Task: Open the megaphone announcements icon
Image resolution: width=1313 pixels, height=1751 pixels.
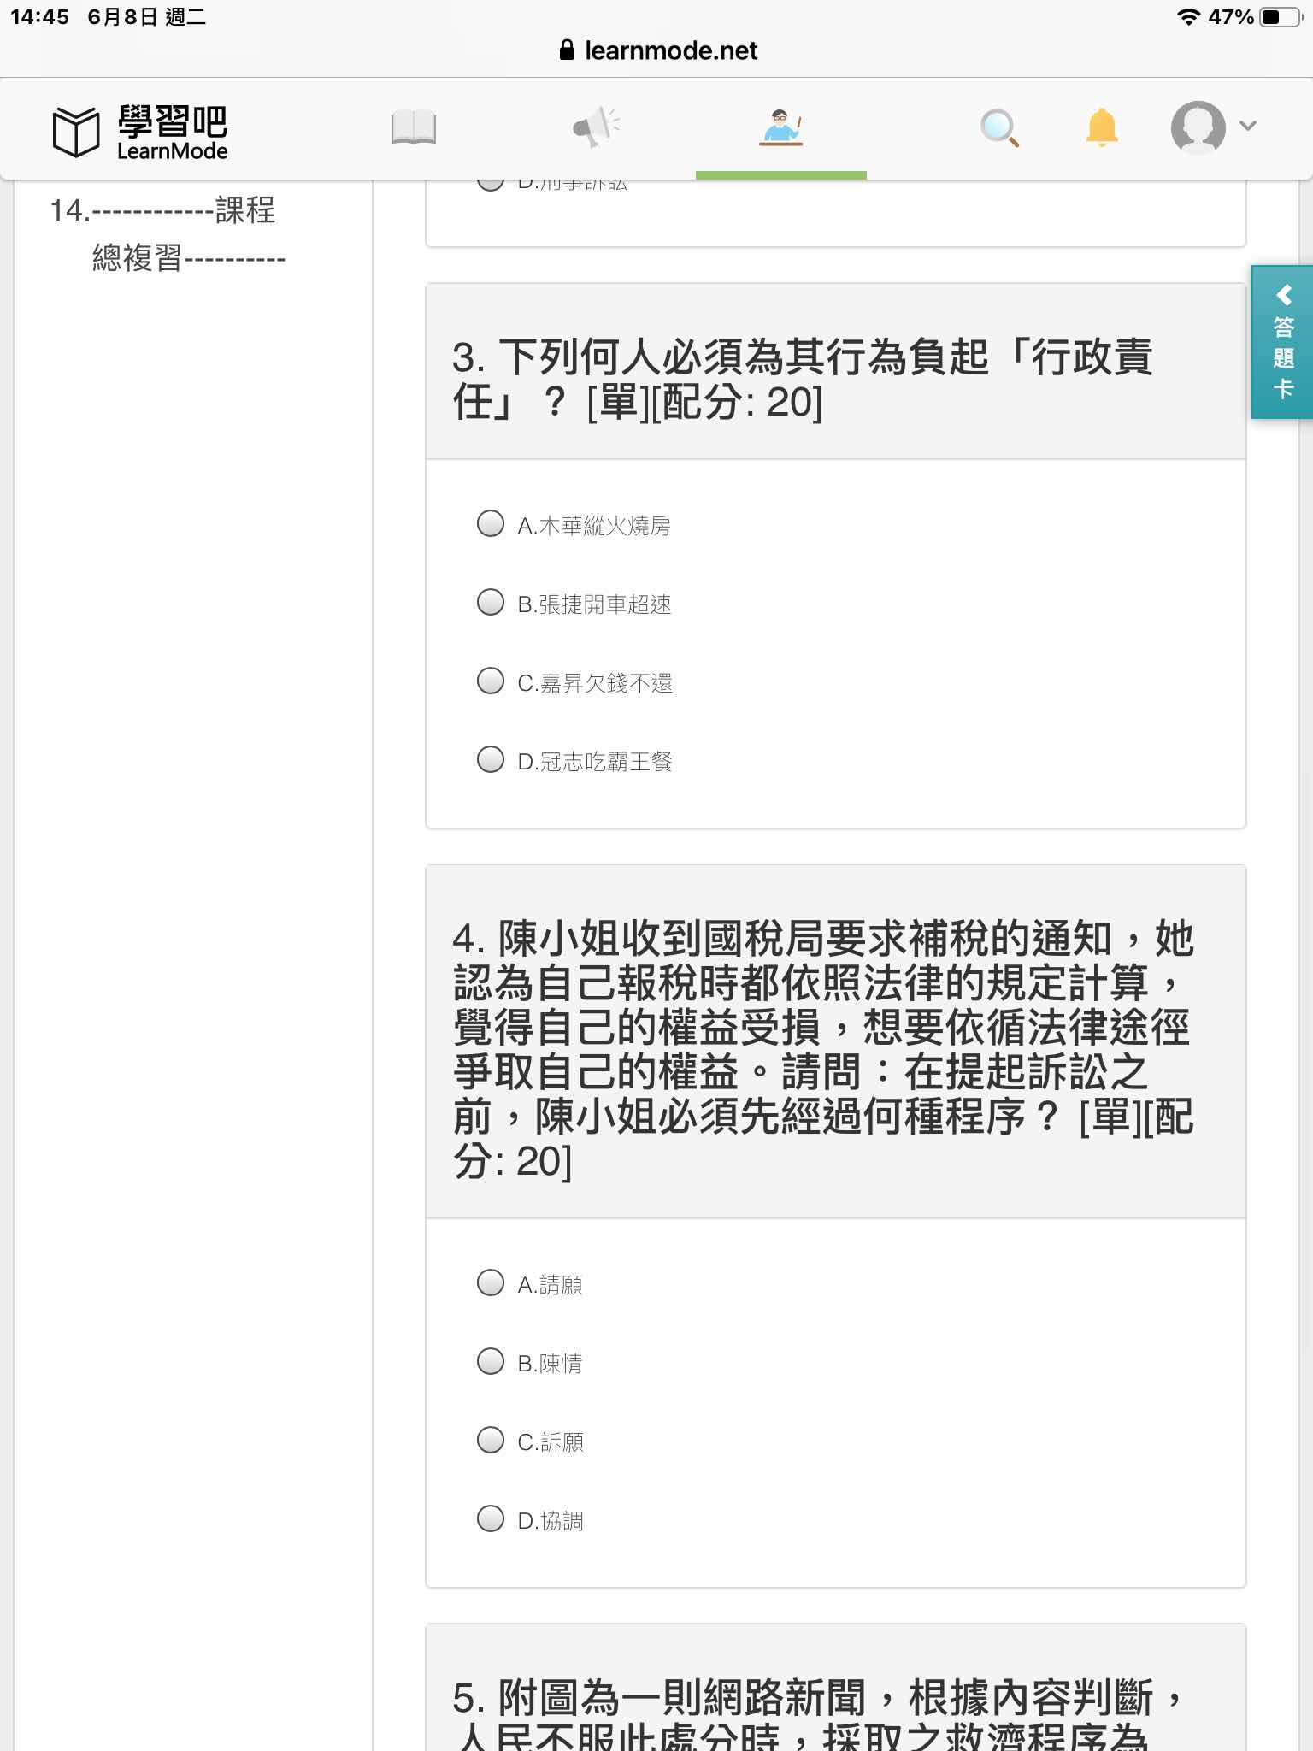Action: point(596,127)
